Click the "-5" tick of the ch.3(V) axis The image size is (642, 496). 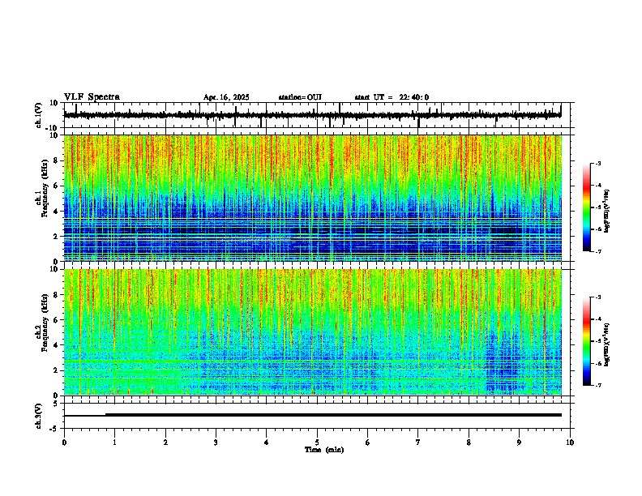(54, 429)
